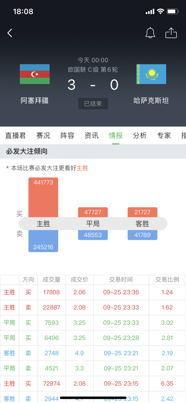Go to the 分析 tab
Image resolution: width=186 pixels, height=403 pixels.
(x=140, y=135)
